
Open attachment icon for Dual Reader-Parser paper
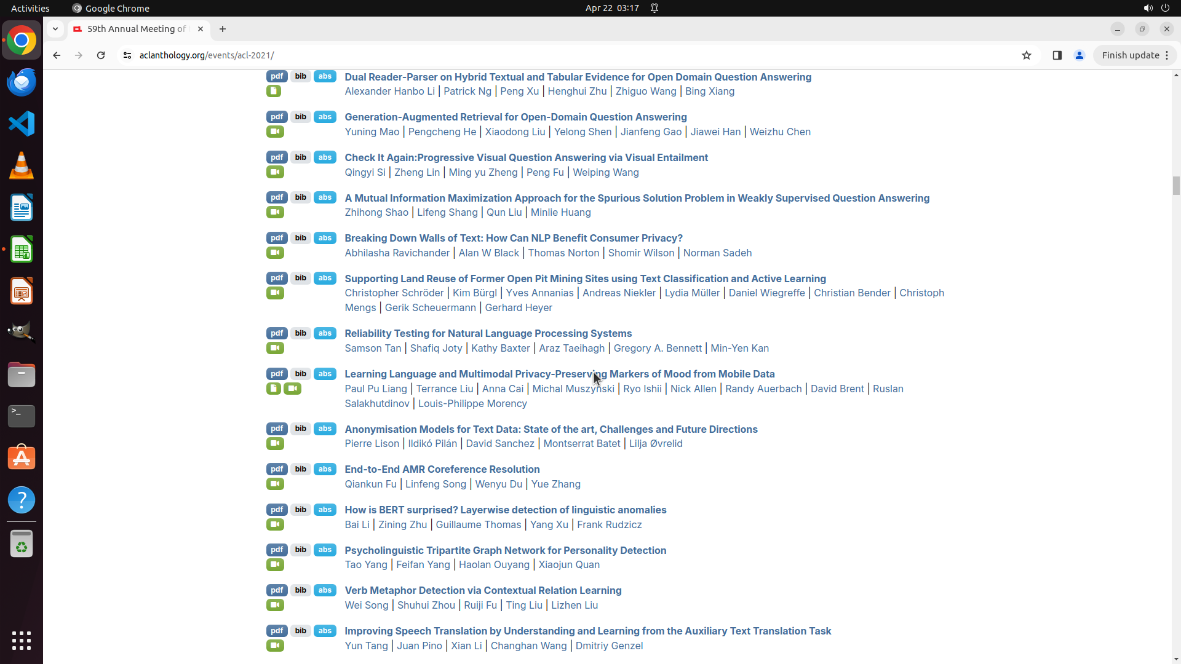(274, 92)
